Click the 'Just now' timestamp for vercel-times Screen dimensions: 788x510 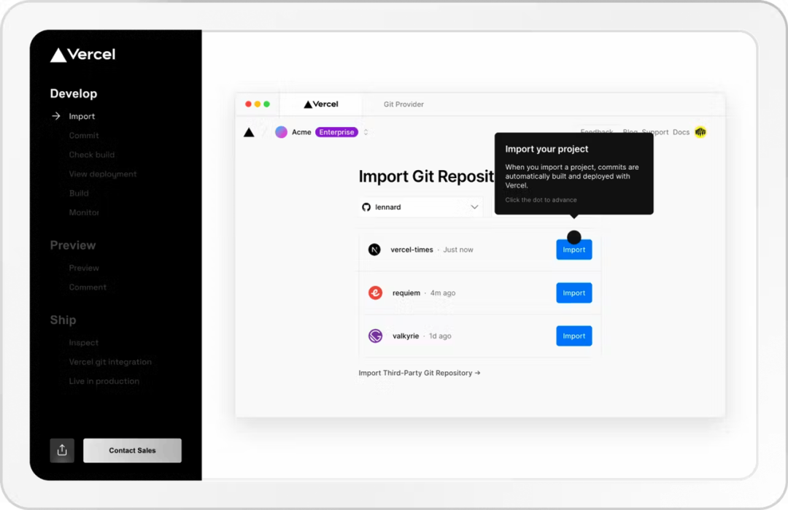(x=458, y=250)
